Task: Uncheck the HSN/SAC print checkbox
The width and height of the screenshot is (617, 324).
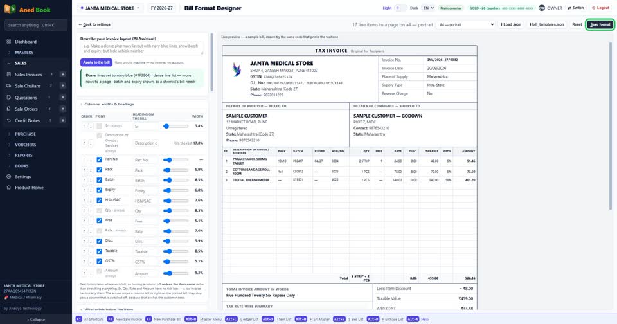Action: click(x=99, y=201)
